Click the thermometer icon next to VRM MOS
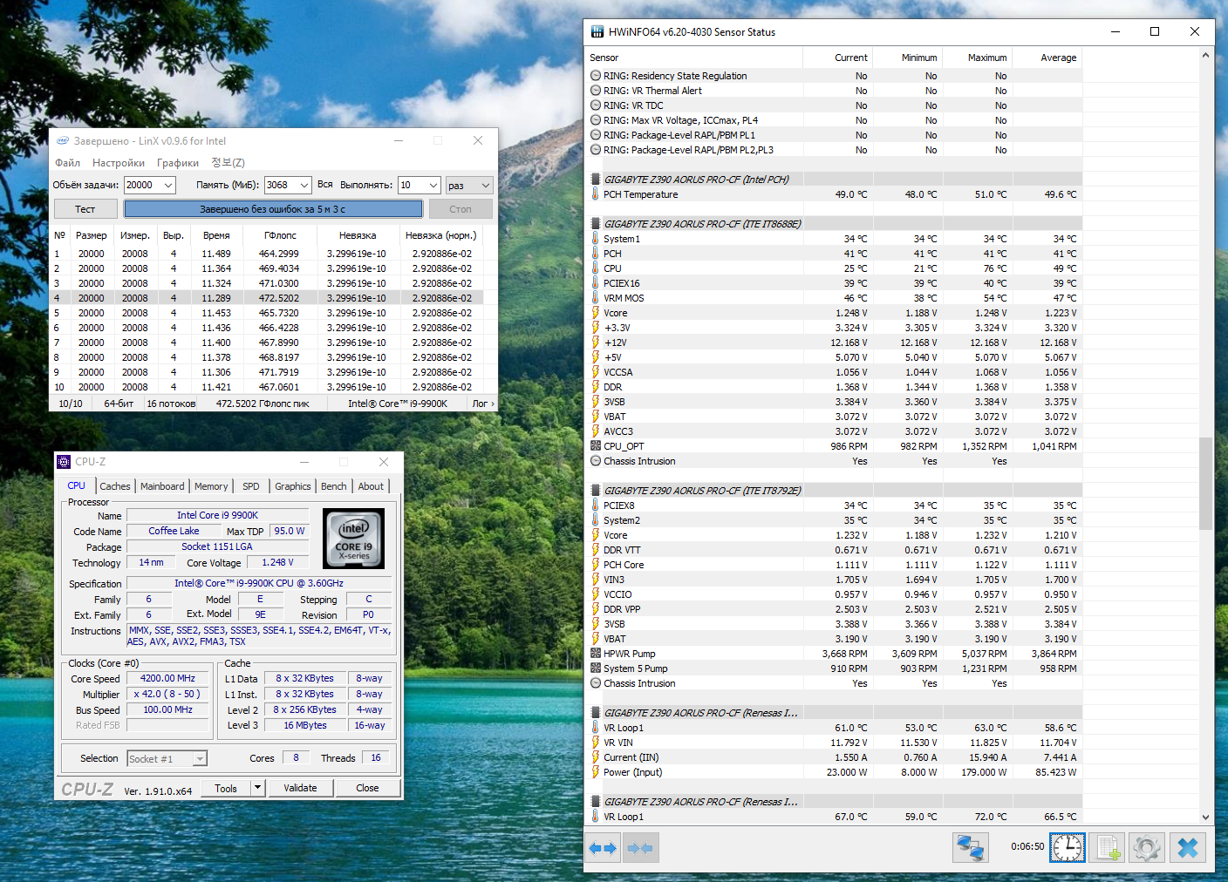This screenshot has height=882, width=1228. pyautogui.click(x=596, y=298)
